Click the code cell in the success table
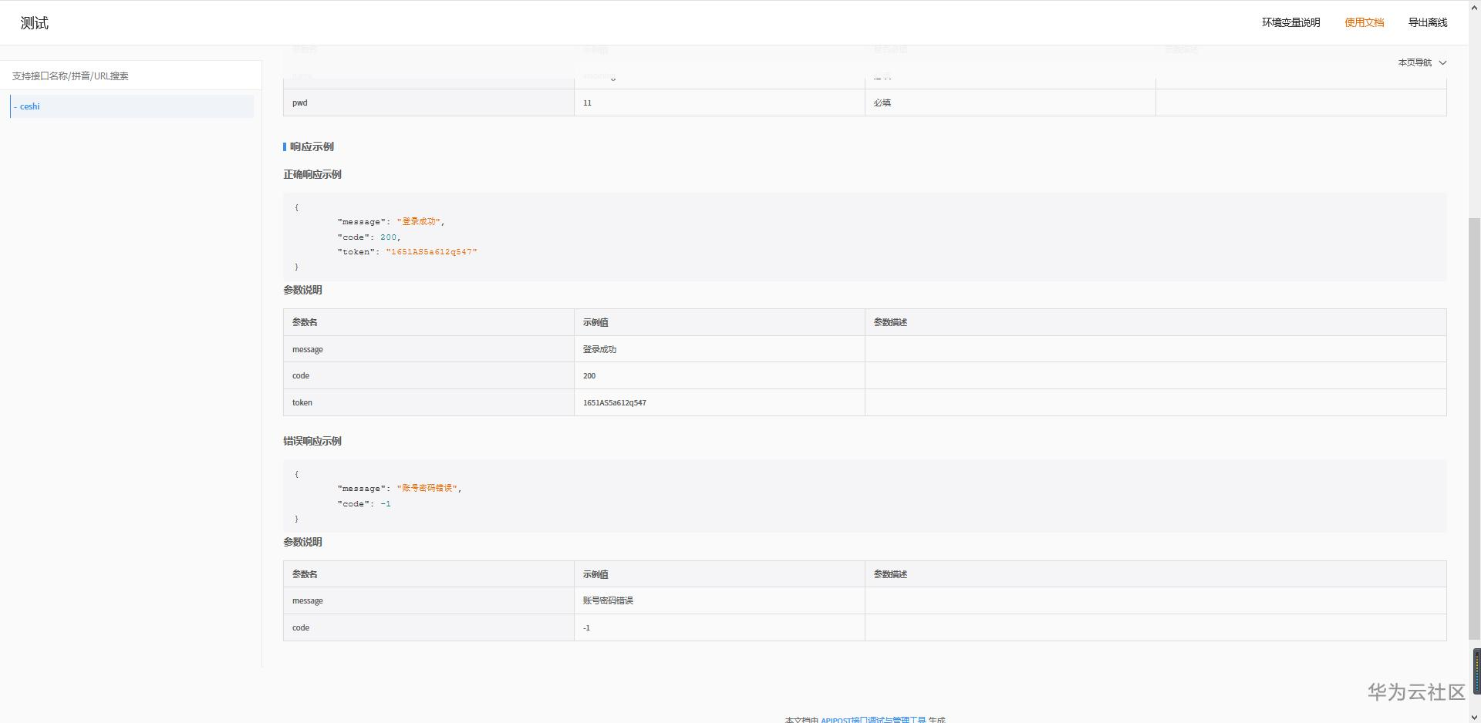This screenshot has height=723, width=1481. (x=429, y=375)
